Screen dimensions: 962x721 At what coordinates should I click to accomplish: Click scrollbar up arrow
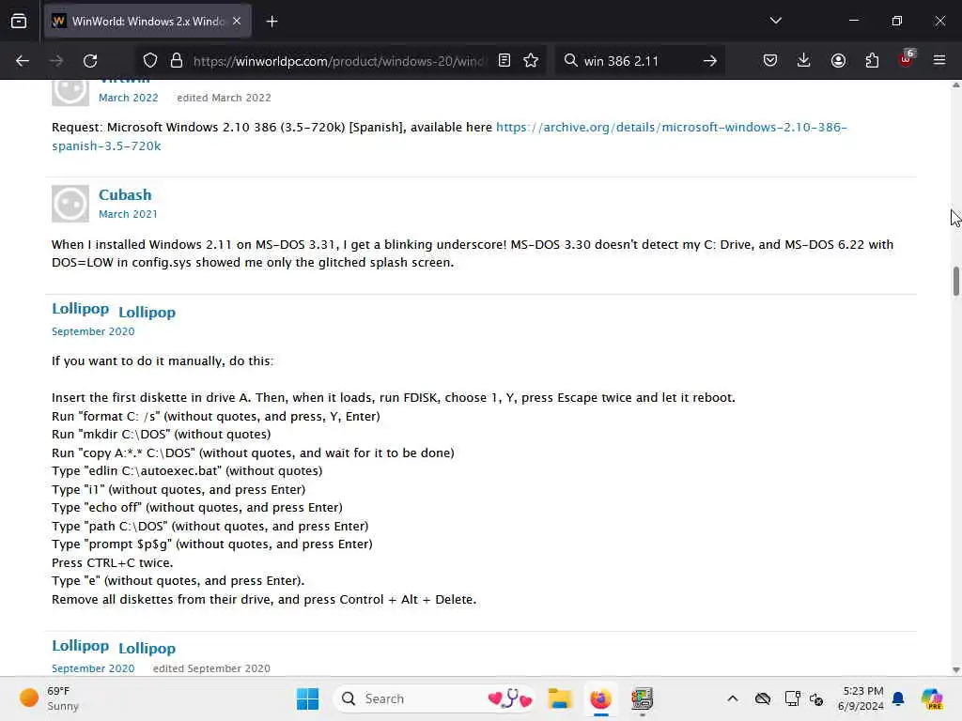[x=955, y=85]
